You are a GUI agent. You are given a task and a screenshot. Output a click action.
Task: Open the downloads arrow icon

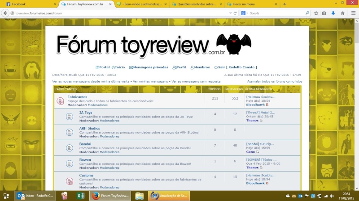333,13
